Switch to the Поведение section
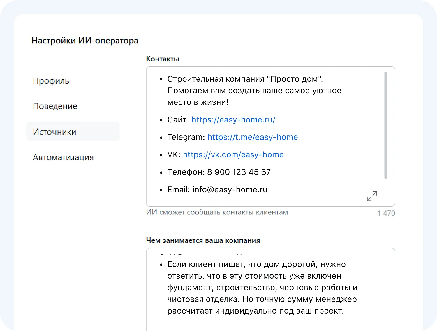This screenshot has width=437, height=331. pyautogui.click(x=55, y=106)
